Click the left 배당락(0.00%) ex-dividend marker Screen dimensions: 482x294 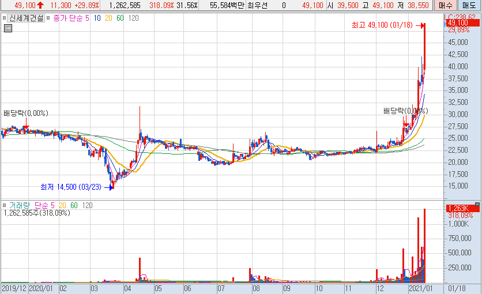click(x=26, y=114)
